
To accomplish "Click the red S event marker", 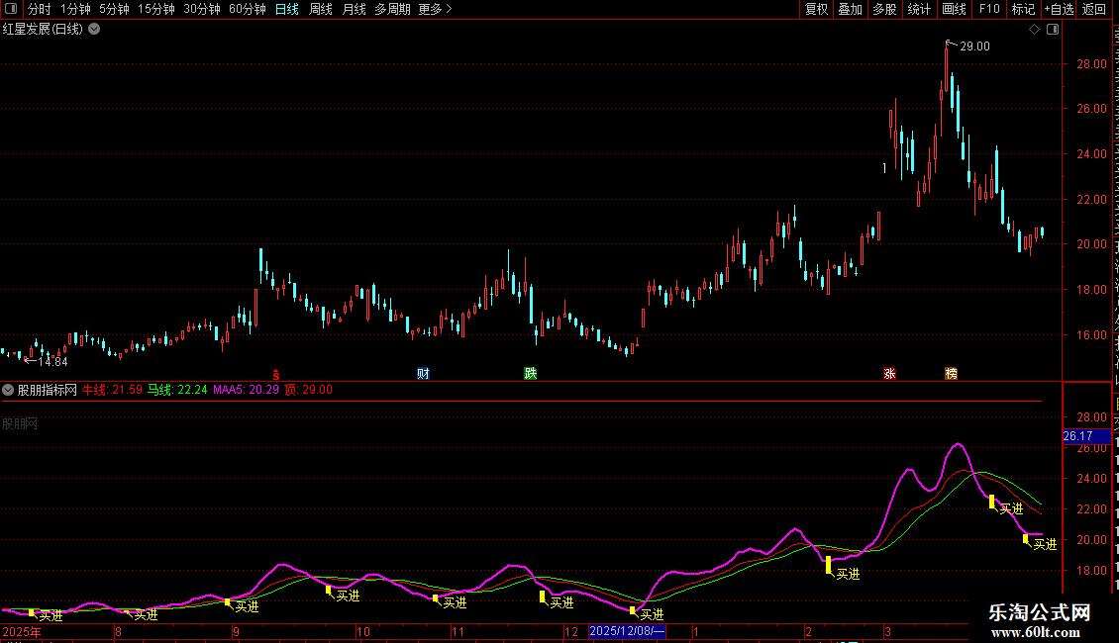I will pyautogui.click(x=276, y=374).
